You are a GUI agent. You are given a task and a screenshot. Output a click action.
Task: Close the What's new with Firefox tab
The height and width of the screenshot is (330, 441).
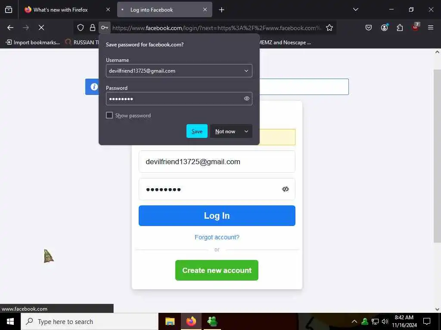pyautogui.click(x=108, y=9)
